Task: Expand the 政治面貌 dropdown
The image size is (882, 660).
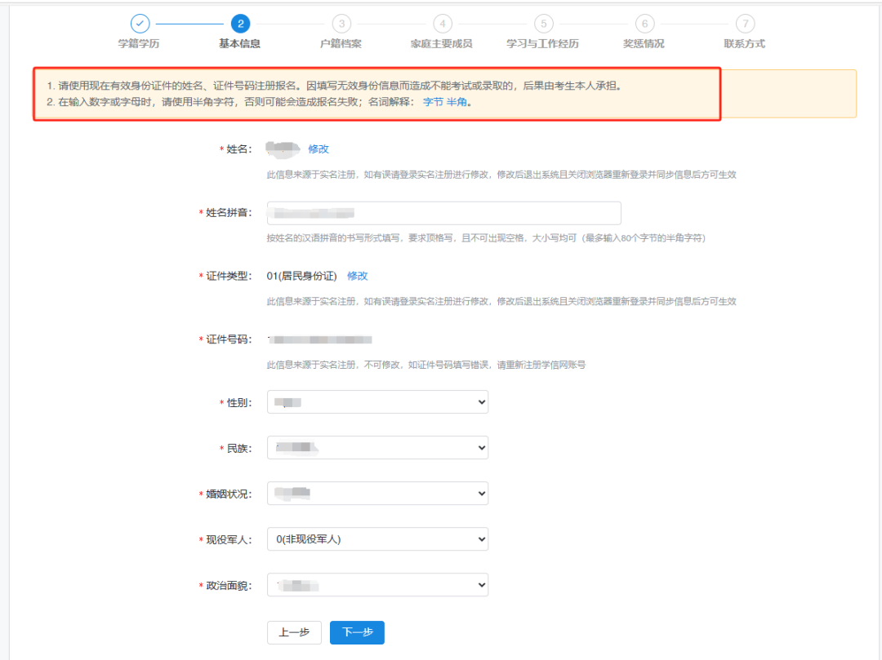Action: tap(377, 585)
